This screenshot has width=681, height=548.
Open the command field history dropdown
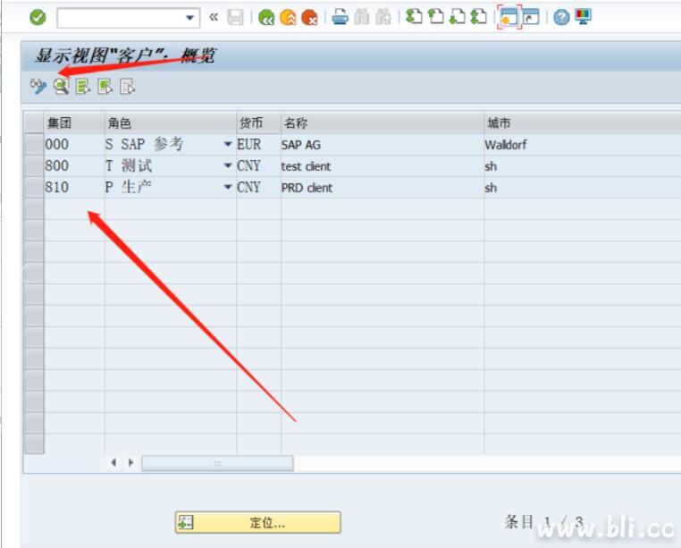coord(189,18)
